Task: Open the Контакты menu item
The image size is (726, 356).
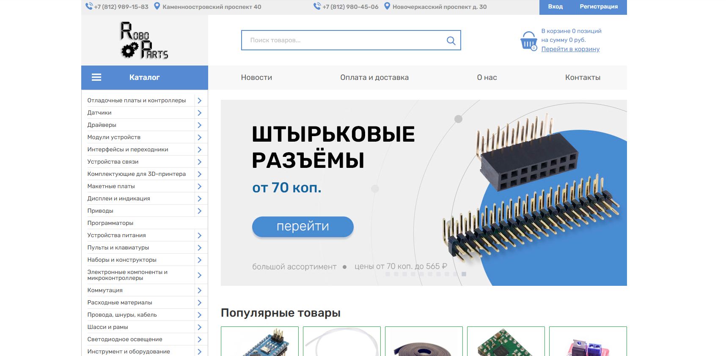Action: pyautogui.click(x=583, y=77)
